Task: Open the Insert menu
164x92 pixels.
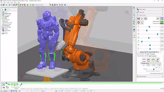Action: [x=8, y=3]
